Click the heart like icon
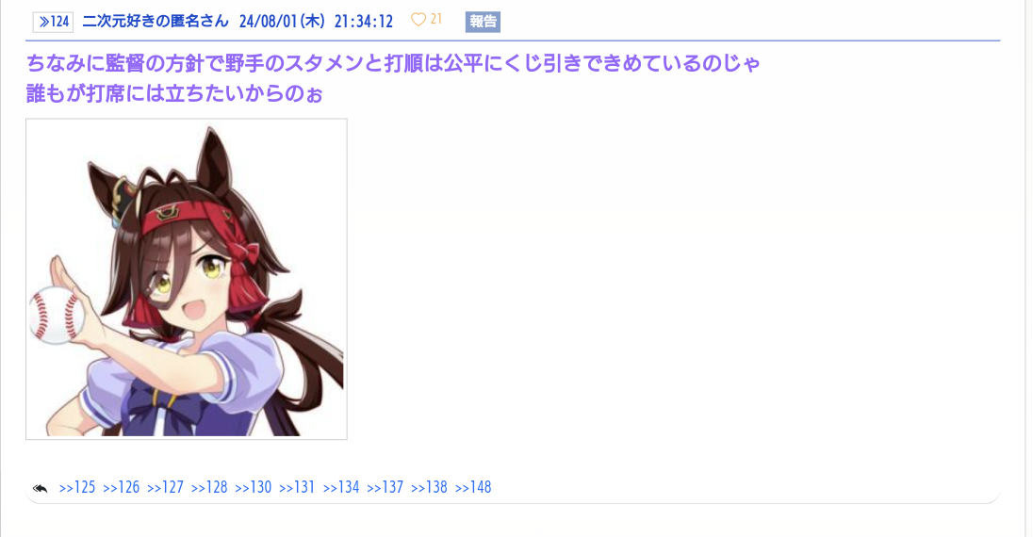The width and height of the screenshot is (1033, 537). (418, 20)
